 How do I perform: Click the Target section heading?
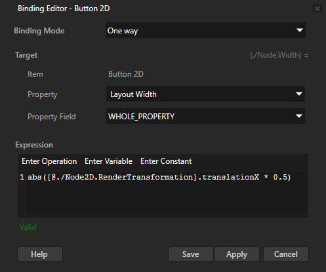26,55
